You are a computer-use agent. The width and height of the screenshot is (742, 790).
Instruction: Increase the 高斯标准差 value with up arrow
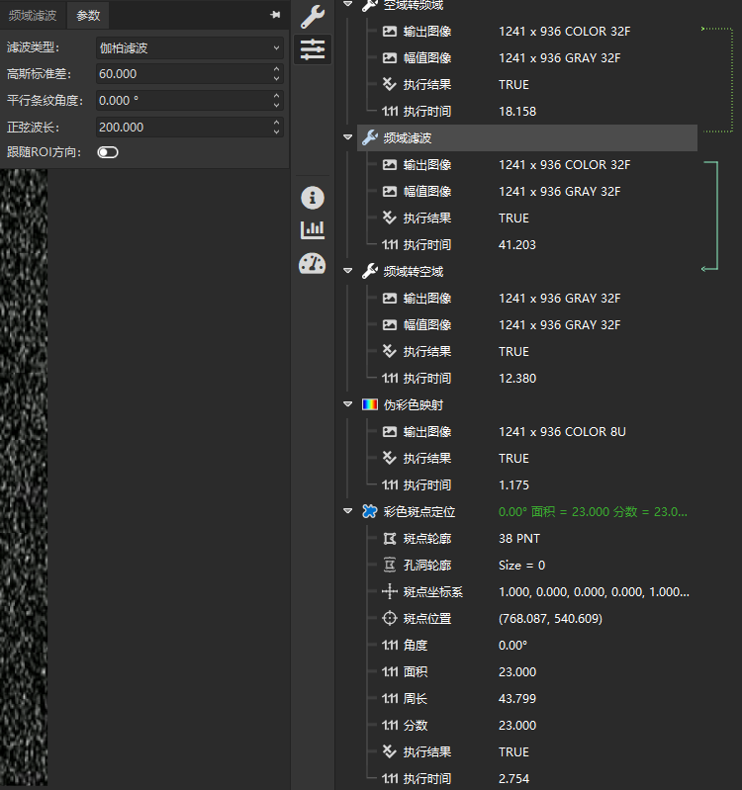point(276,69)
